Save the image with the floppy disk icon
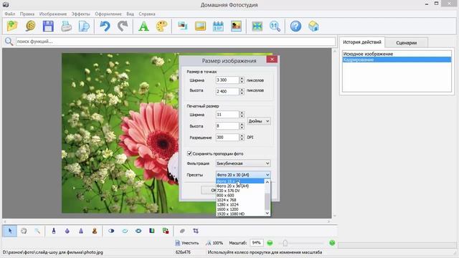Viewport: 459px width, 258px height. point(48,27)
